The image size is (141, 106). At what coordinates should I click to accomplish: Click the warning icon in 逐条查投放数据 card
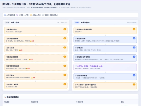31,41
